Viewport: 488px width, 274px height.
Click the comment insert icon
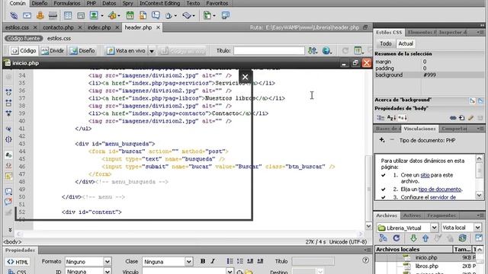click(x=156, y=15)
